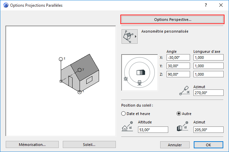
Task: Click the 'Mémorisation...' button
Action: [x=32, y=145]
